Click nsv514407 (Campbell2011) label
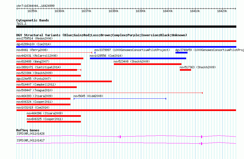The height and width of the screenshot is (159, 244). pyautogui.click(x=36, y=84)
